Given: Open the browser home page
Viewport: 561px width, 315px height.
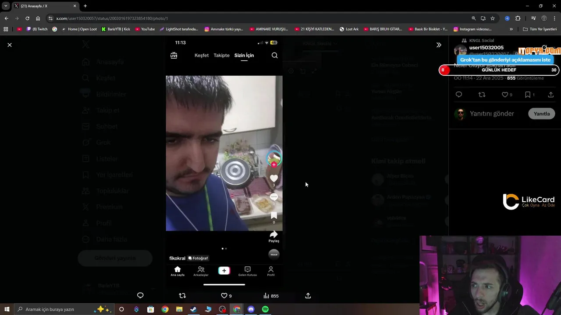Looking at the screenshot, I should point(38,18).
